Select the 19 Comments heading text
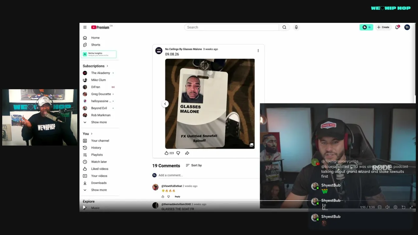Screen dimensions: 418x235 coord(166,166)
